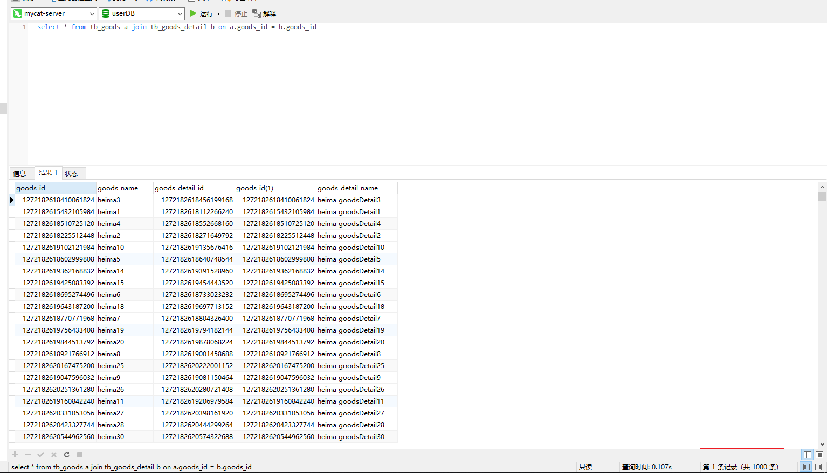
Task: Switch to the 状态 (Status) tab
Action: click(71, 173)
